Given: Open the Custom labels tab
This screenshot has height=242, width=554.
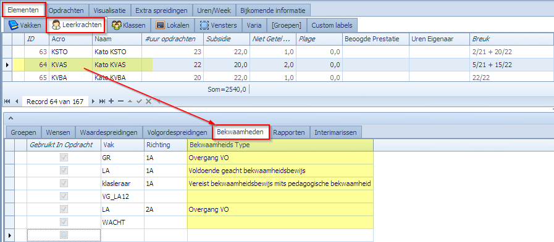Looking at the screenshot, I should (332, 25).
